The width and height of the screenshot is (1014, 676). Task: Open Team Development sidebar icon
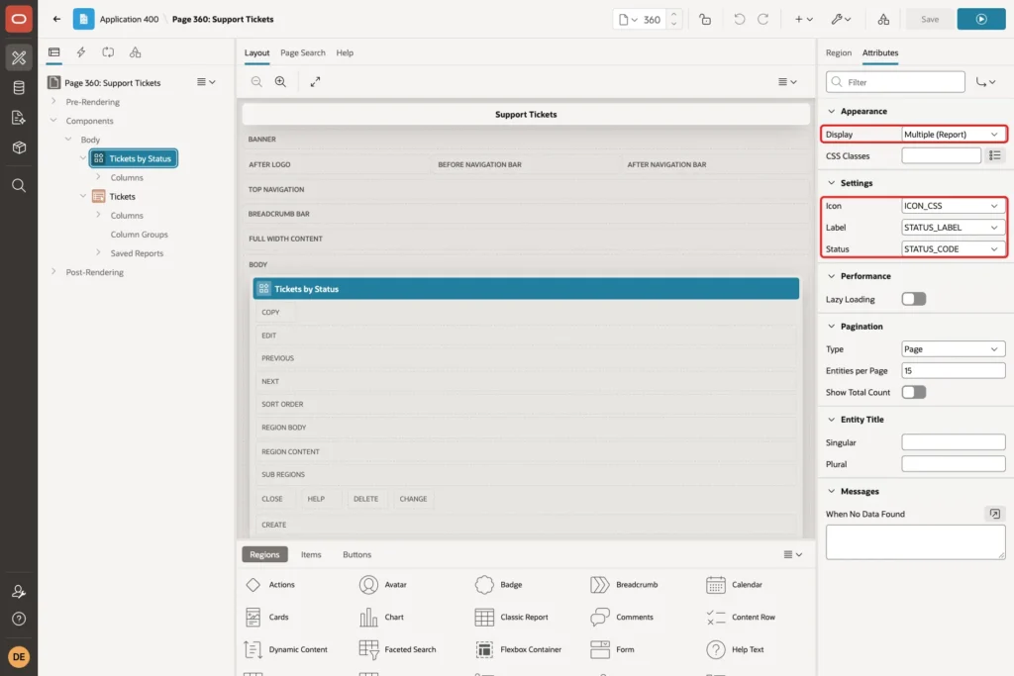pos(19,118)
